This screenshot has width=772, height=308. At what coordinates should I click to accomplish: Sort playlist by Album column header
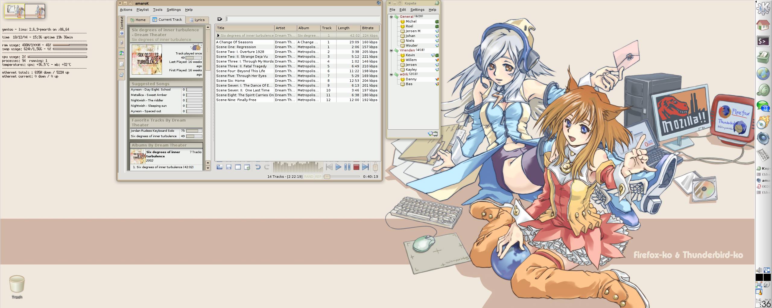tap(308, 28)
